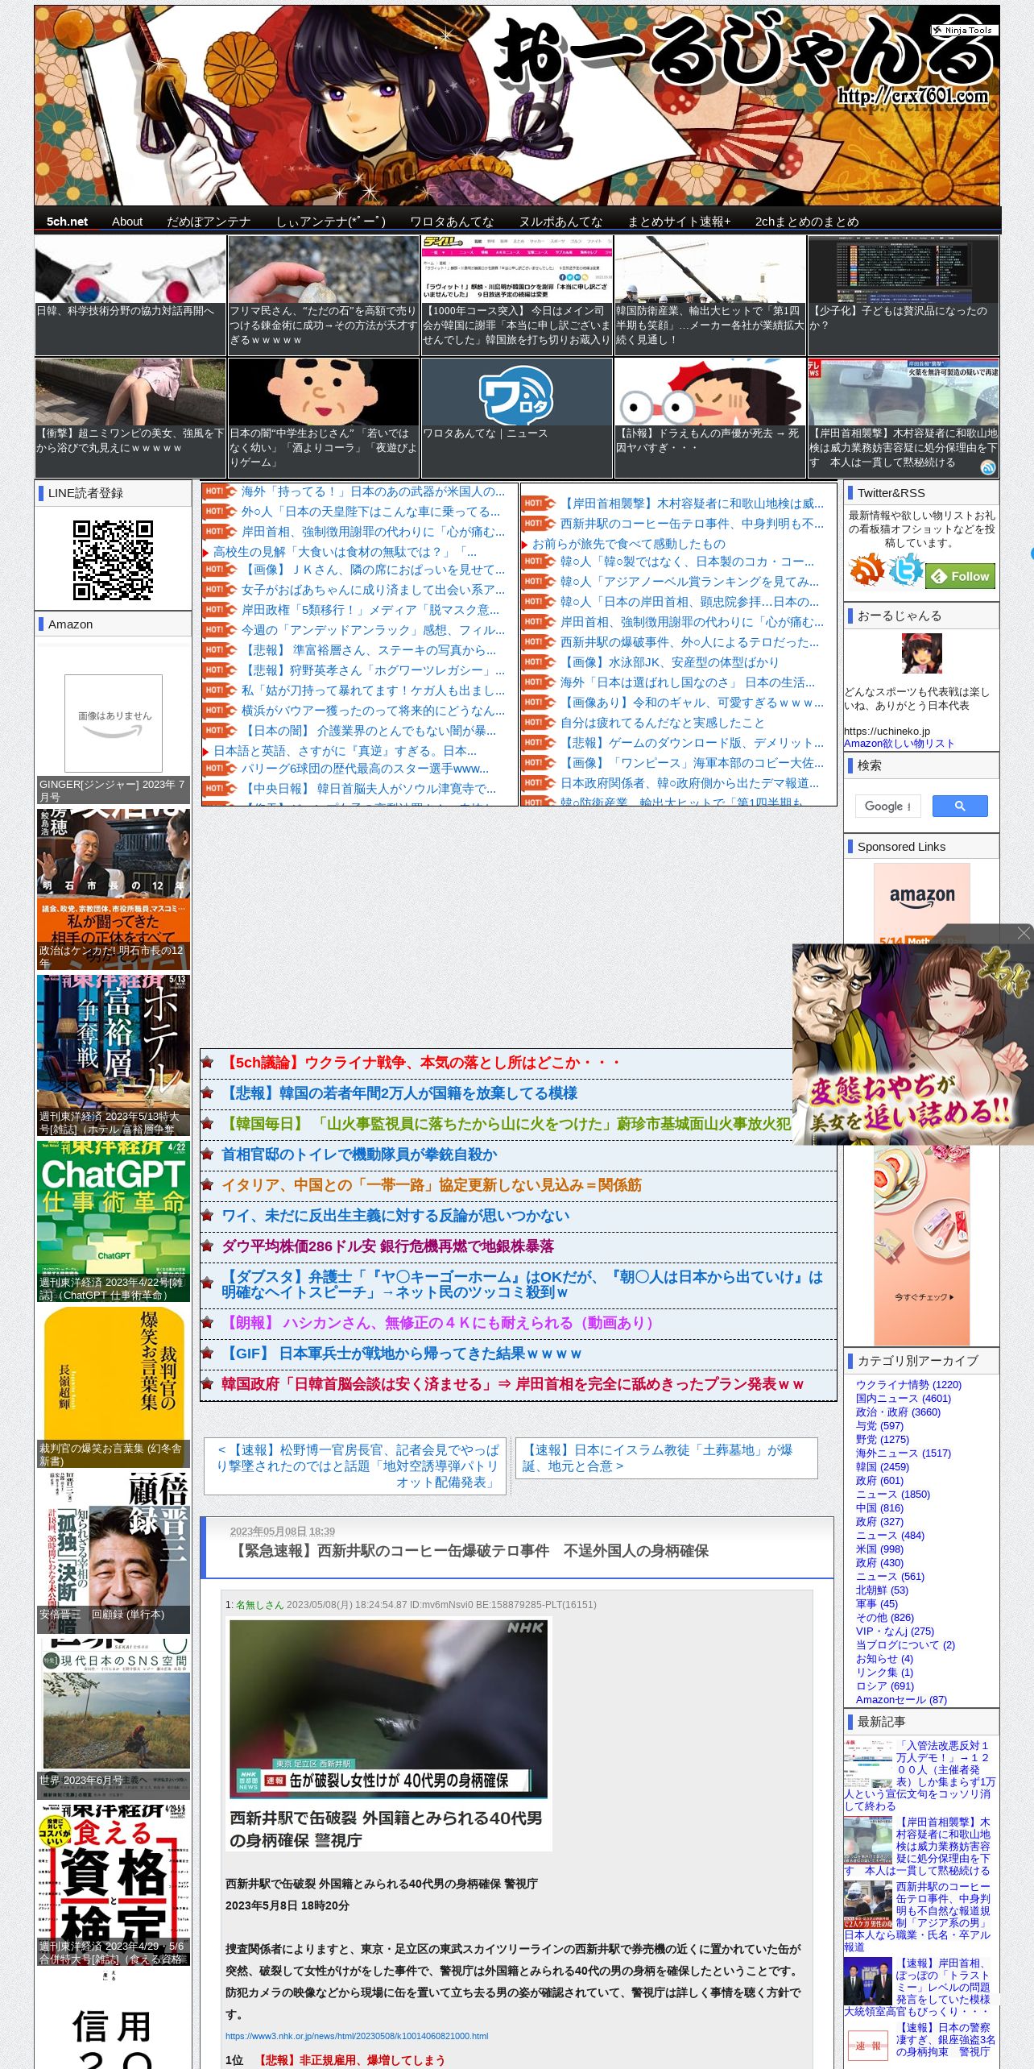Open the 裁判官の爆笑お言葉集 book cover
The height and width of the screenshot is (2069, 1034).
pos(114,1386)
